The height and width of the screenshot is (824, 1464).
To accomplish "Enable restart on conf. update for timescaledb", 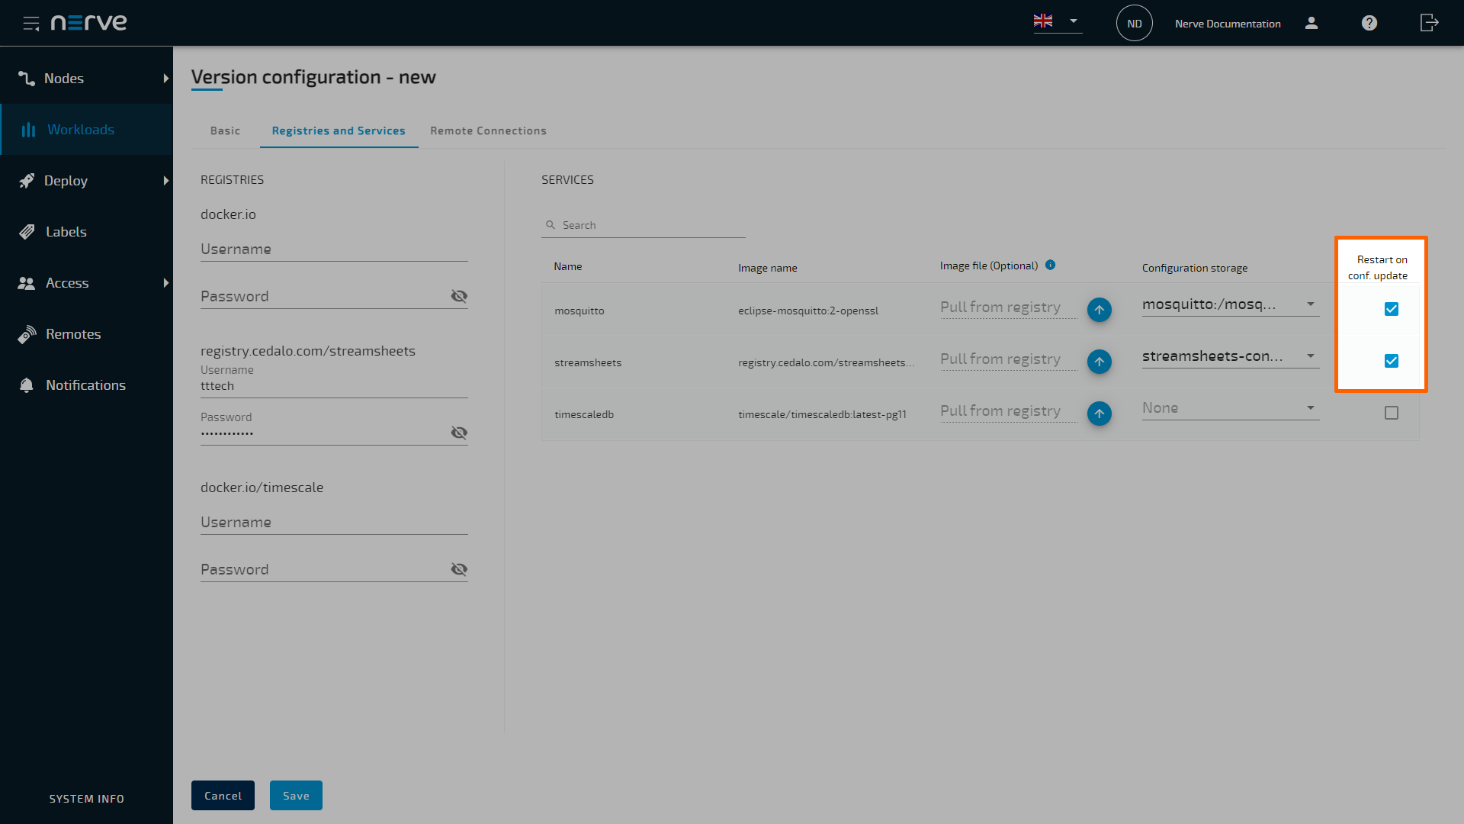I will (x=1392, y=413).
